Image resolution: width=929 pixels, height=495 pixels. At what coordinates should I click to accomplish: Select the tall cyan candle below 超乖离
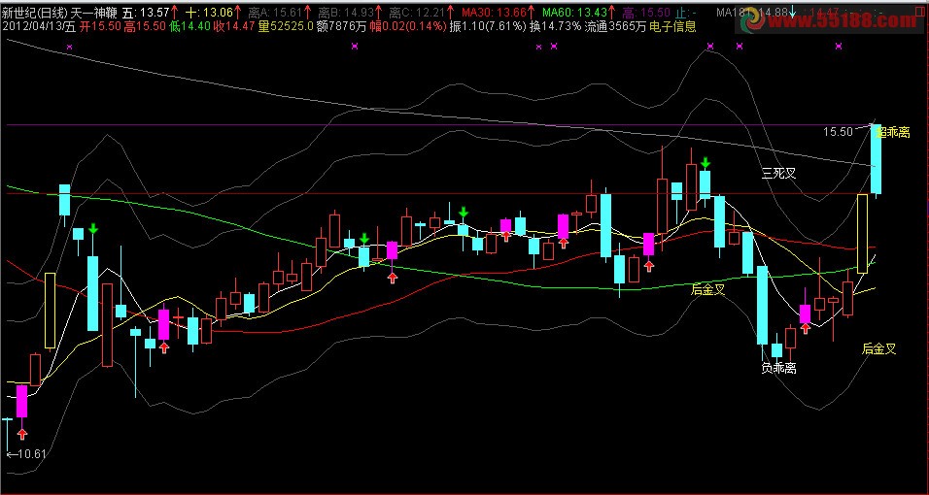pyautogui.click(x=876, y=158)
